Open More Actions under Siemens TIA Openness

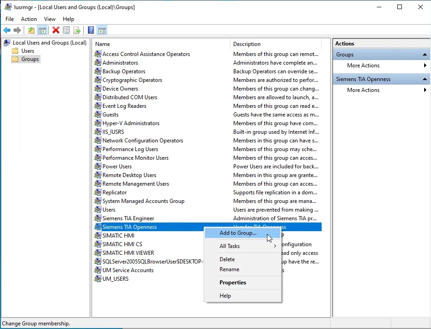(x=381, y=90)
